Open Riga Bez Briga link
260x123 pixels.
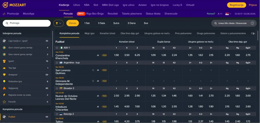95,14
